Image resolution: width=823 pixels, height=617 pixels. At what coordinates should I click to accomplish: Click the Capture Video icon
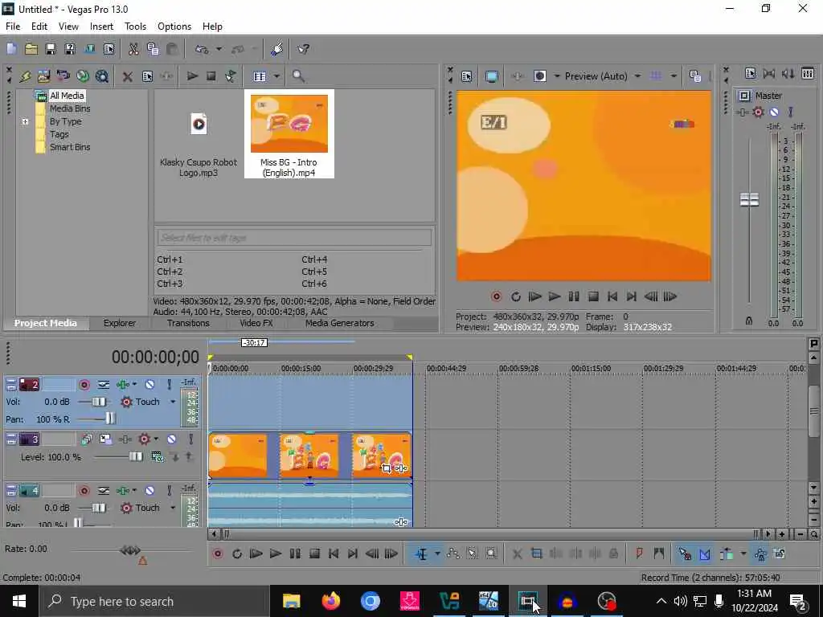(63, 76)
